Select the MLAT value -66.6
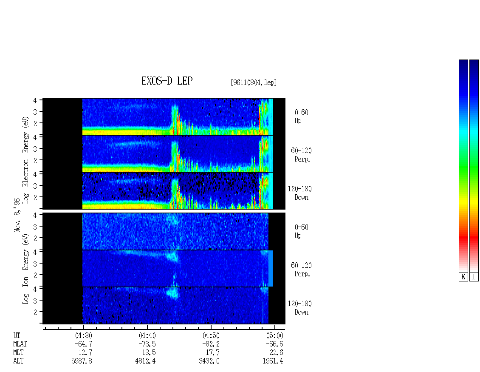480x372 pixels. pos(274,344)
